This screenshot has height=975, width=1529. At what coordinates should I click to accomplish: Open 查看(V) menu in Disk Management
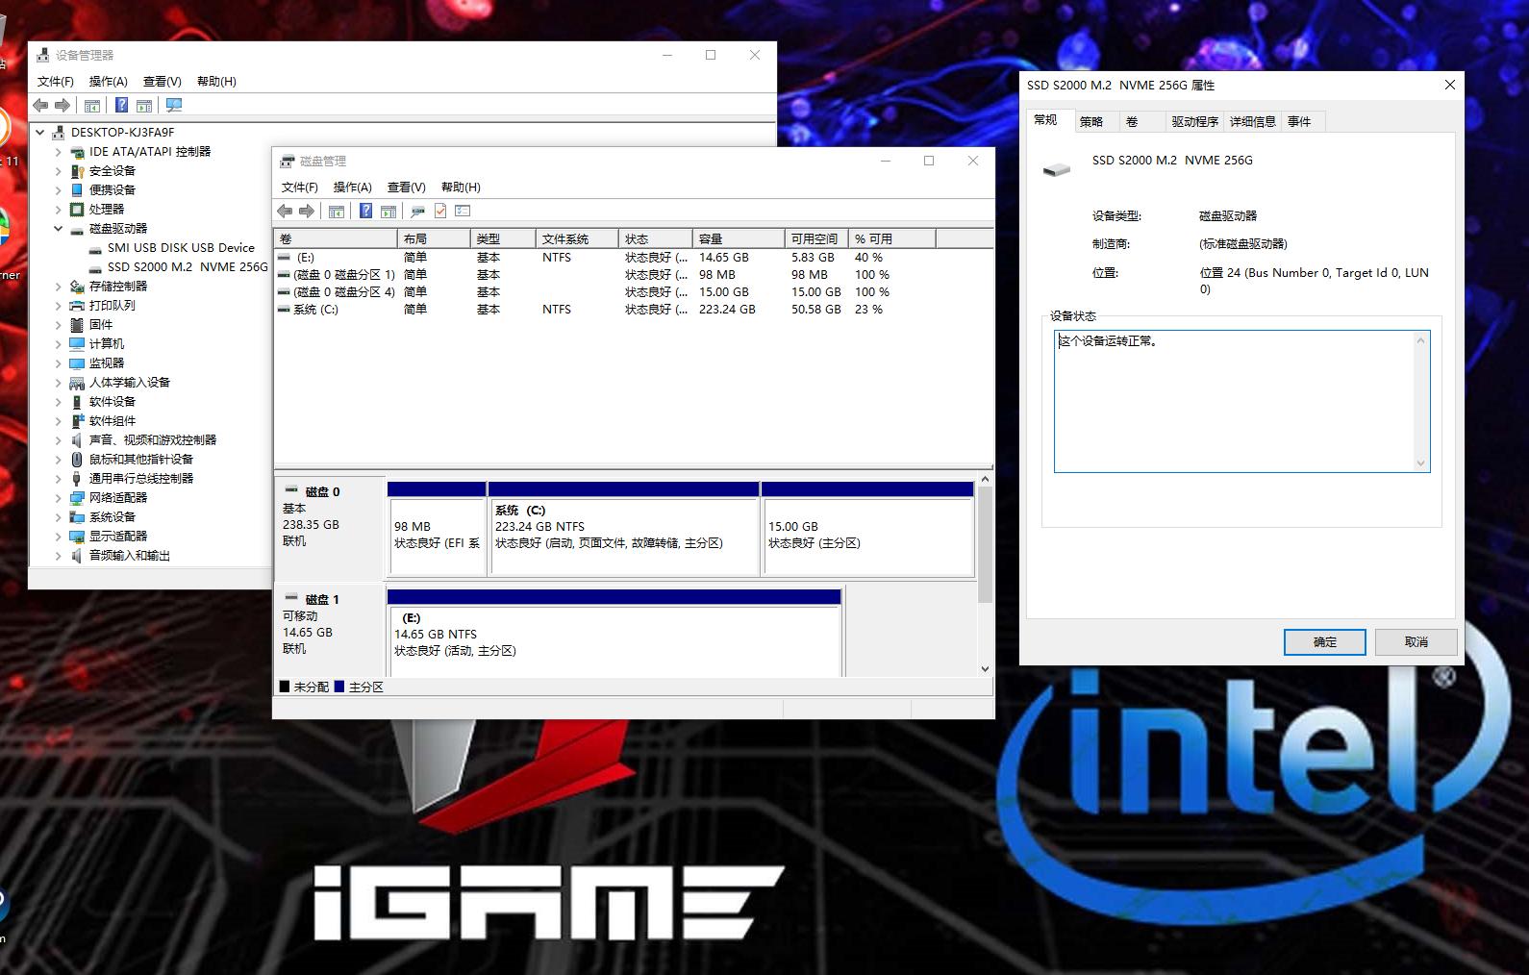pos(406,187)
